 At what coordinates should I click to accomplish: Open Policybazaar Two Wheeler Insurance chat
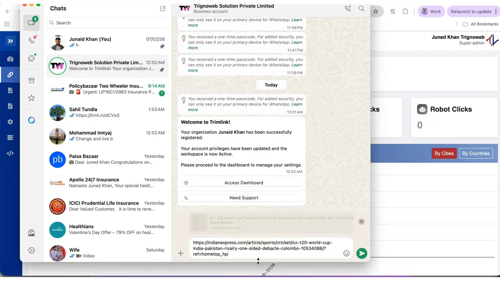pos(107,89)
